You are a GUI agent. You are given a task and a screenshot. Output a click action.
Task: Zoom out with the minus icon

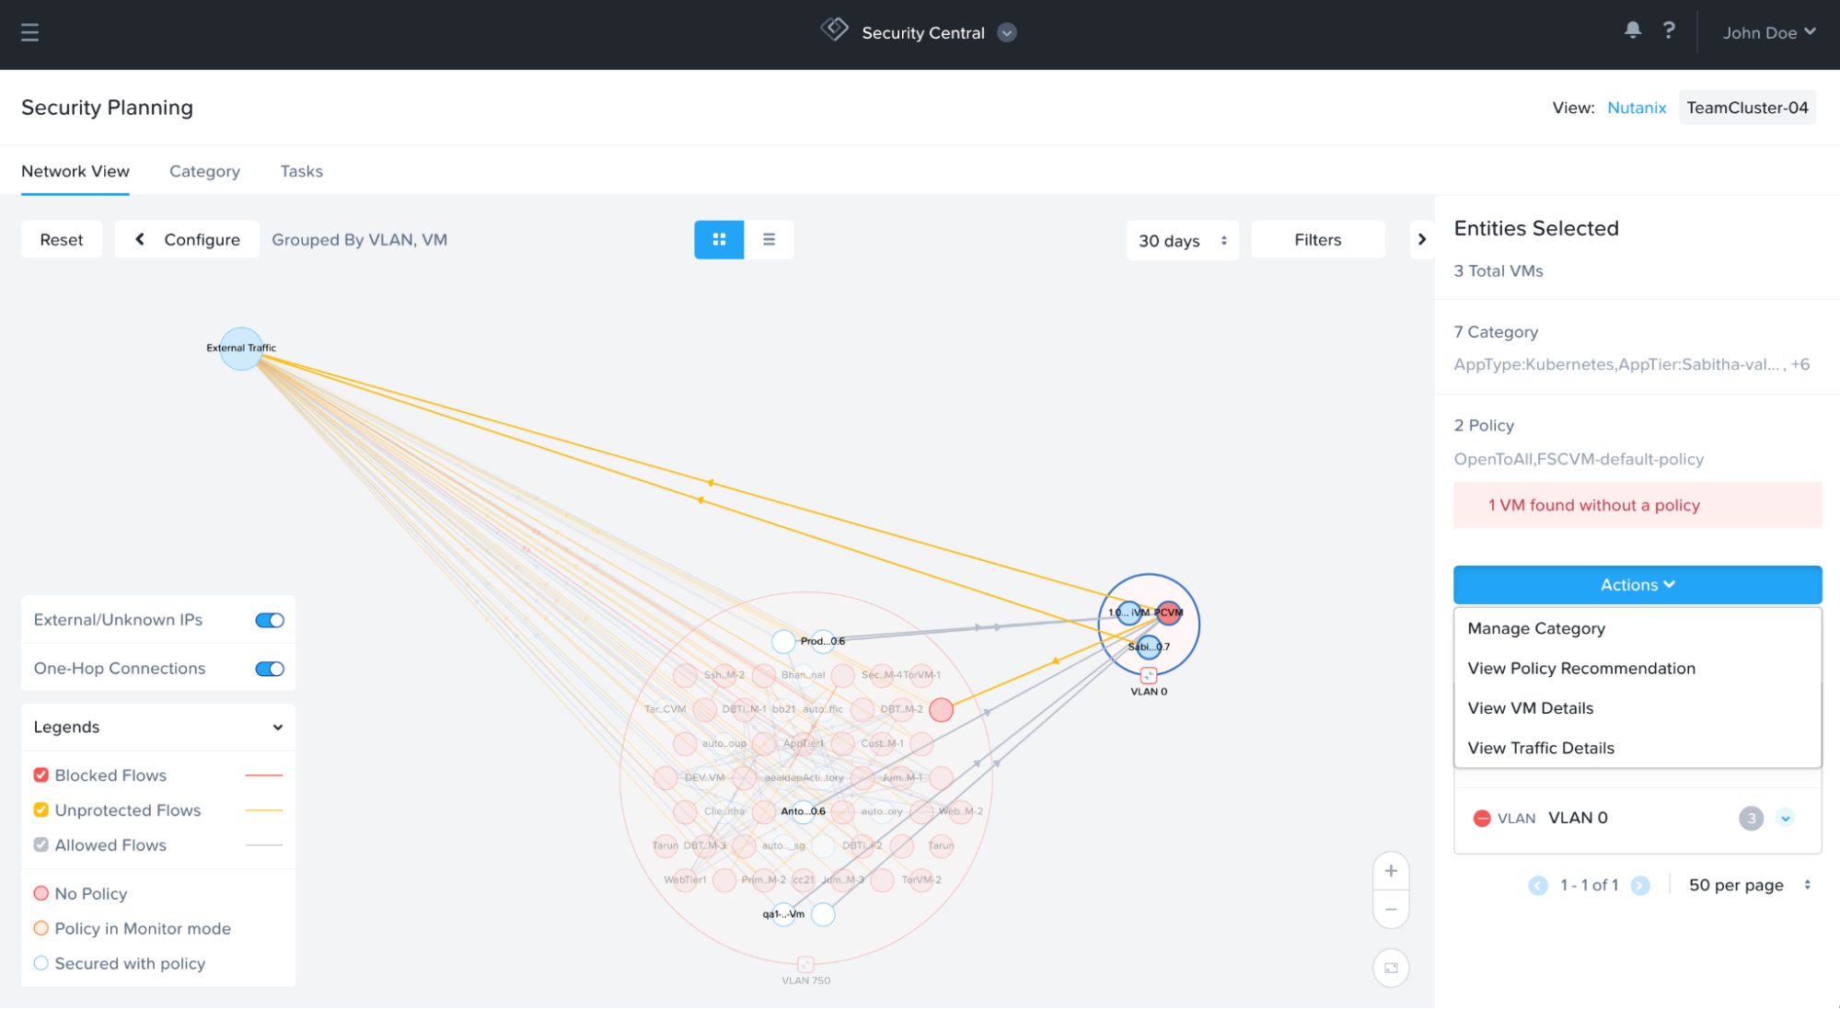pyautogui.click(x=1391, y=910)
